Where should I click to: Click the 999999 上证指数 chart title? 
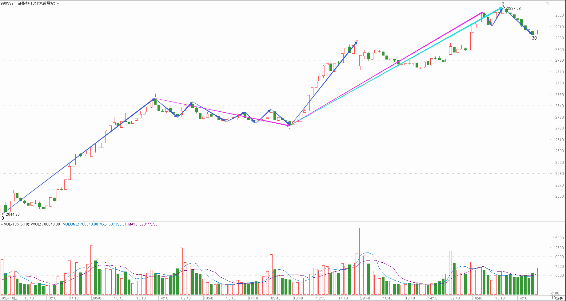[28, 3]
